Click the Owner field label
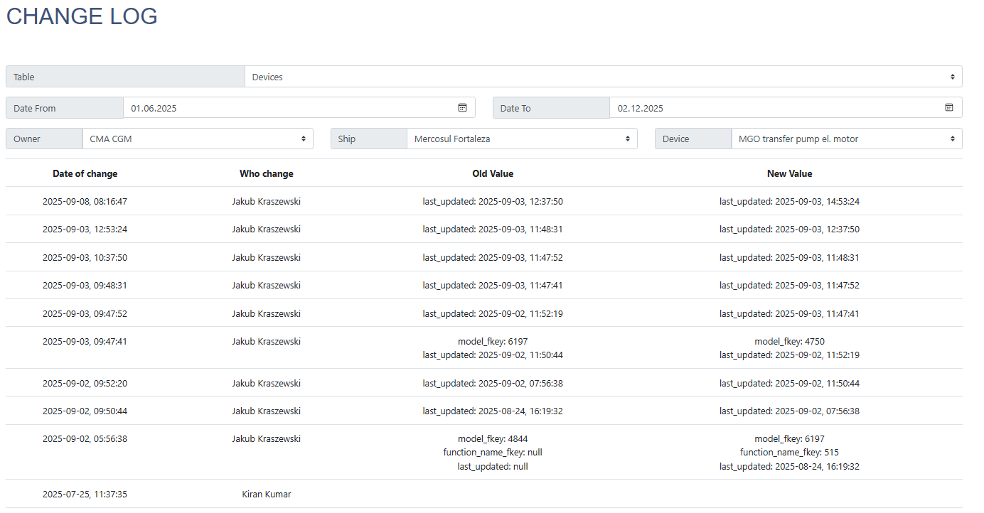 tap(27, 139)
